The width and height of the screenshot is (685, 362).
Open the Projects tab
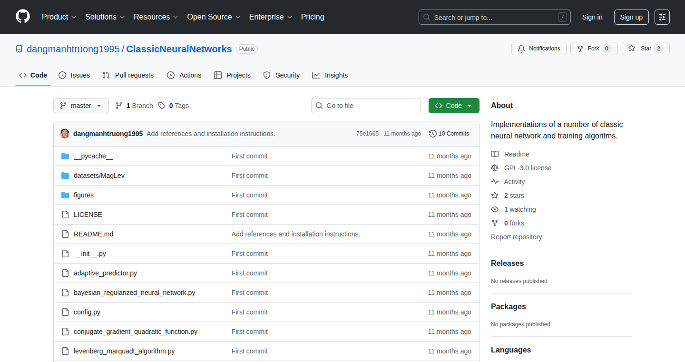[x=232, y=75]
